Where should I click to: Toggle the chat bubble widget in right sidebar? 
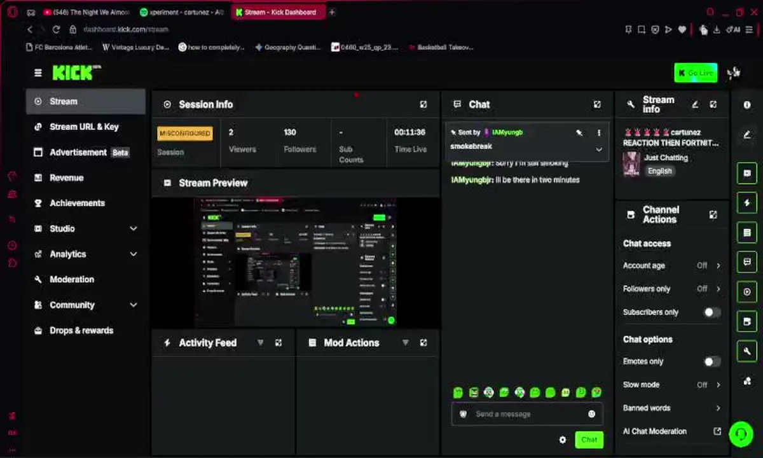(x=747, y=262)
